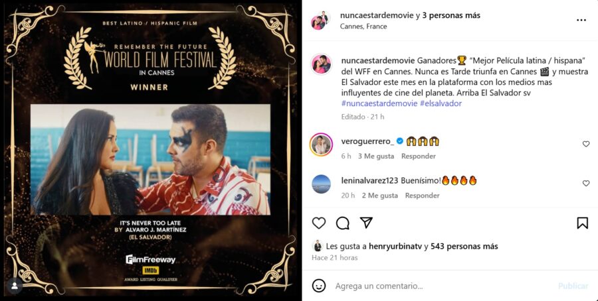Like the post with the heart icon
This screenshot has width=598, height=301.
[x=319, y=223]
